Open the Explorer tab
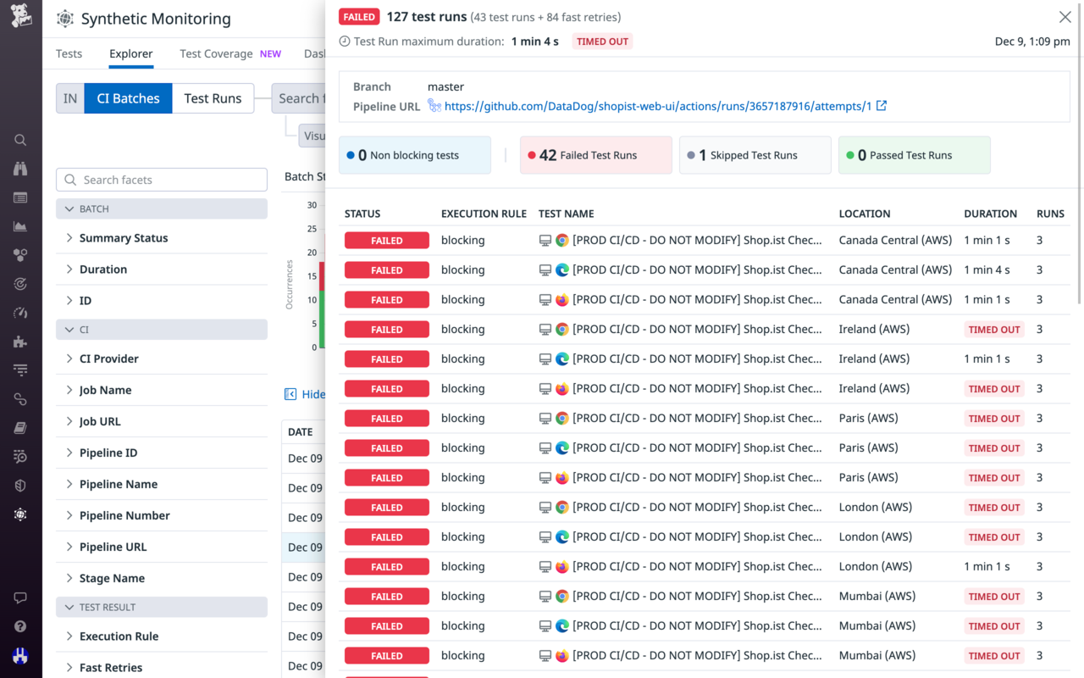The image size is (1084, 678). point(130,53)
